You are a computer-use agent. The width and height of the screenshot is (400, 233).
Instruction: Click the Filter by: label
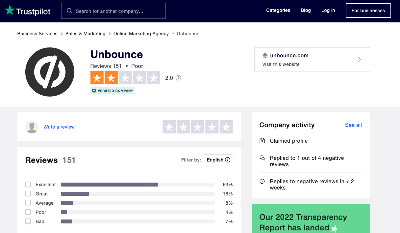tap(191, 160)
